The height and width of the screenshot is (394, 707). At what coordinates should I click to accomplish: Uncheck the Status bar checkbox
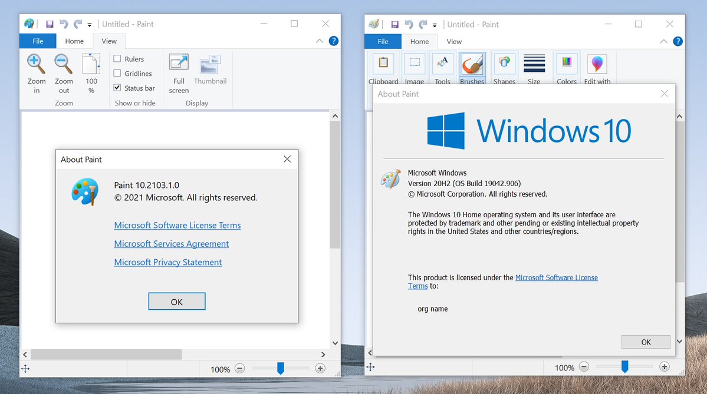click(117, 87)
